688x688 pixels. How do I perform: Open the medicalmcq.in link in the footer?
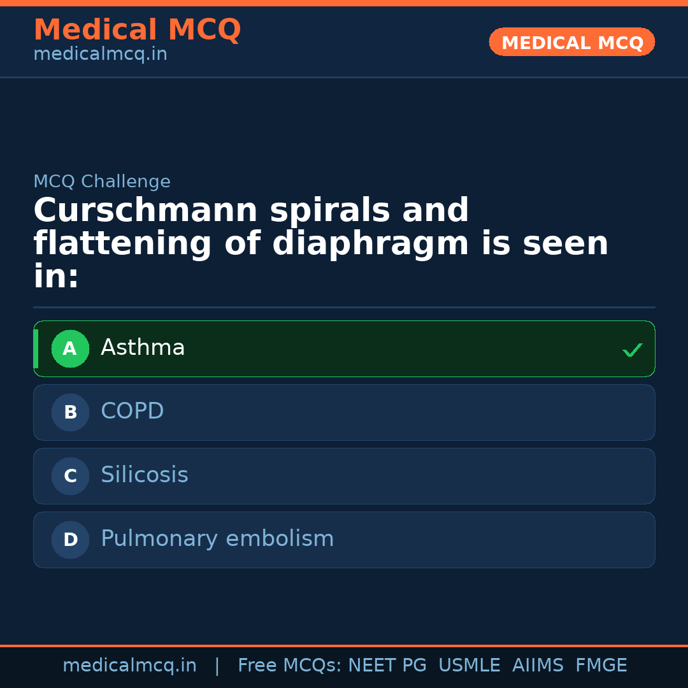(129, 666)
